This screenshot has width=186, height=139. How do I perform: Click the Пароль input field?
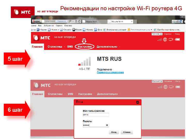click(96, 125)
